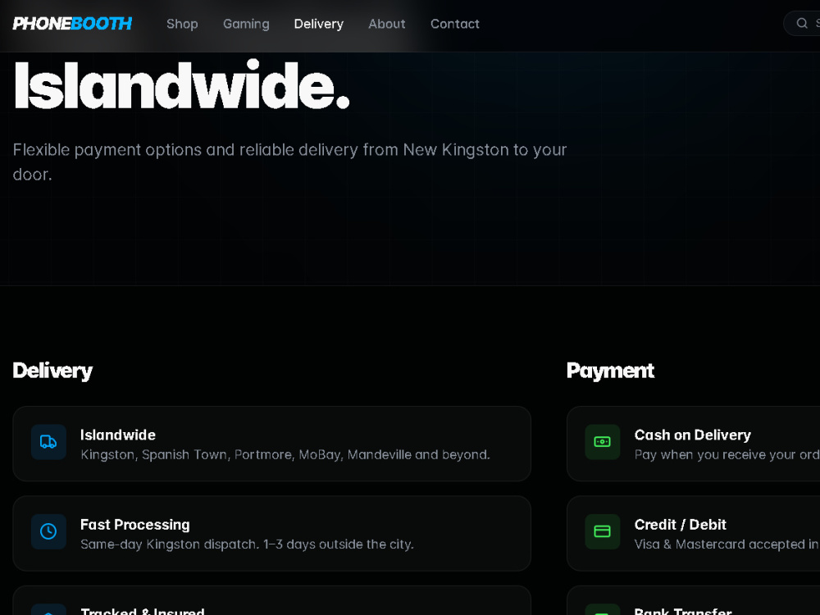Click the Flexible payment options paragraph
This screenshot has height=615, width=820.
point(289,162)
